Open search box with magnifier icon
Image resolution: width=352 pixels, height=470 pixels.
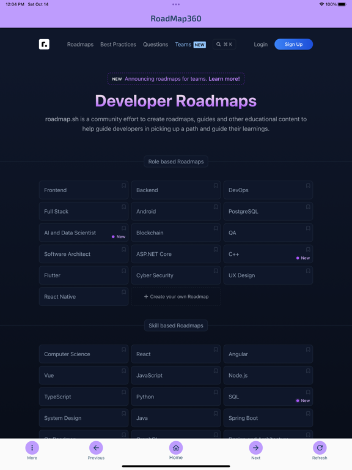click(x=224, y=44)
